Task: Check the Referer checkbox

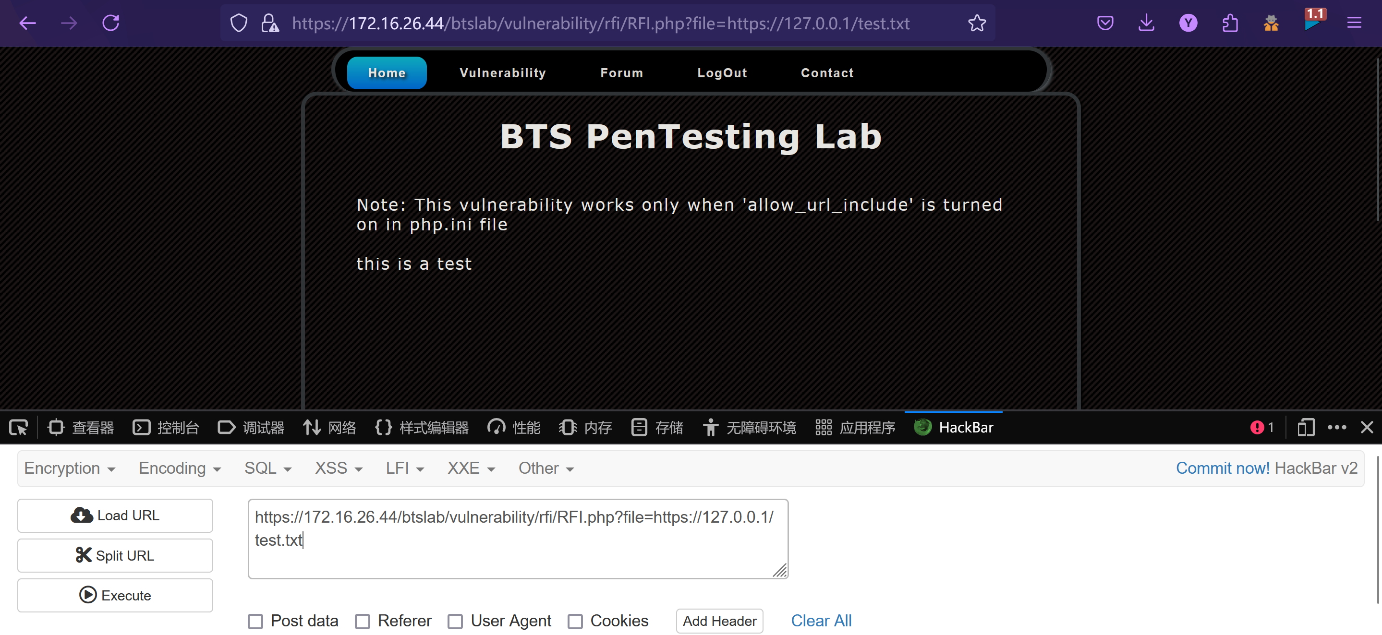Action: click(x=363, y=622)
